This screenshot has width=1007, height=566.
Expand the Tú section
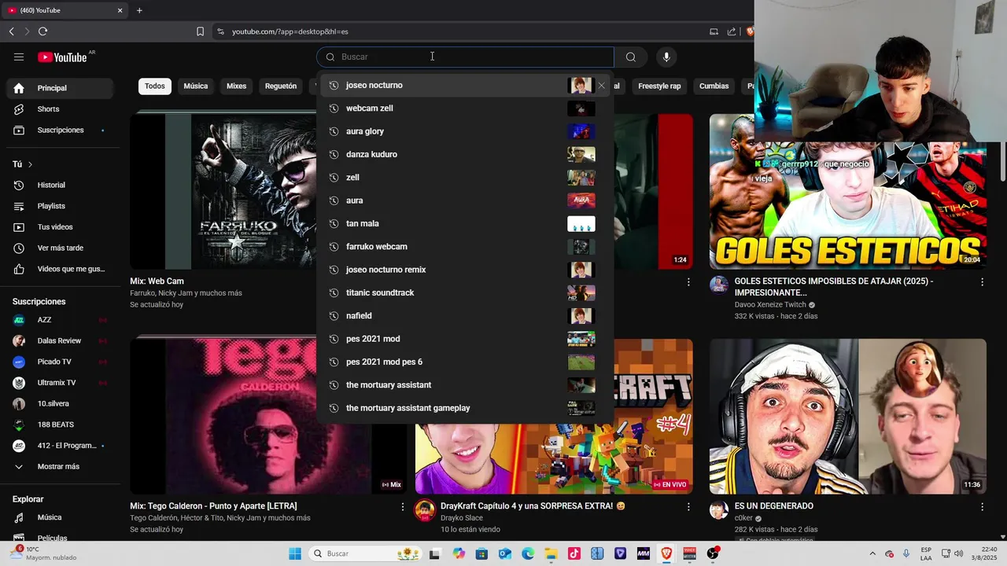(x=23, y=164)
